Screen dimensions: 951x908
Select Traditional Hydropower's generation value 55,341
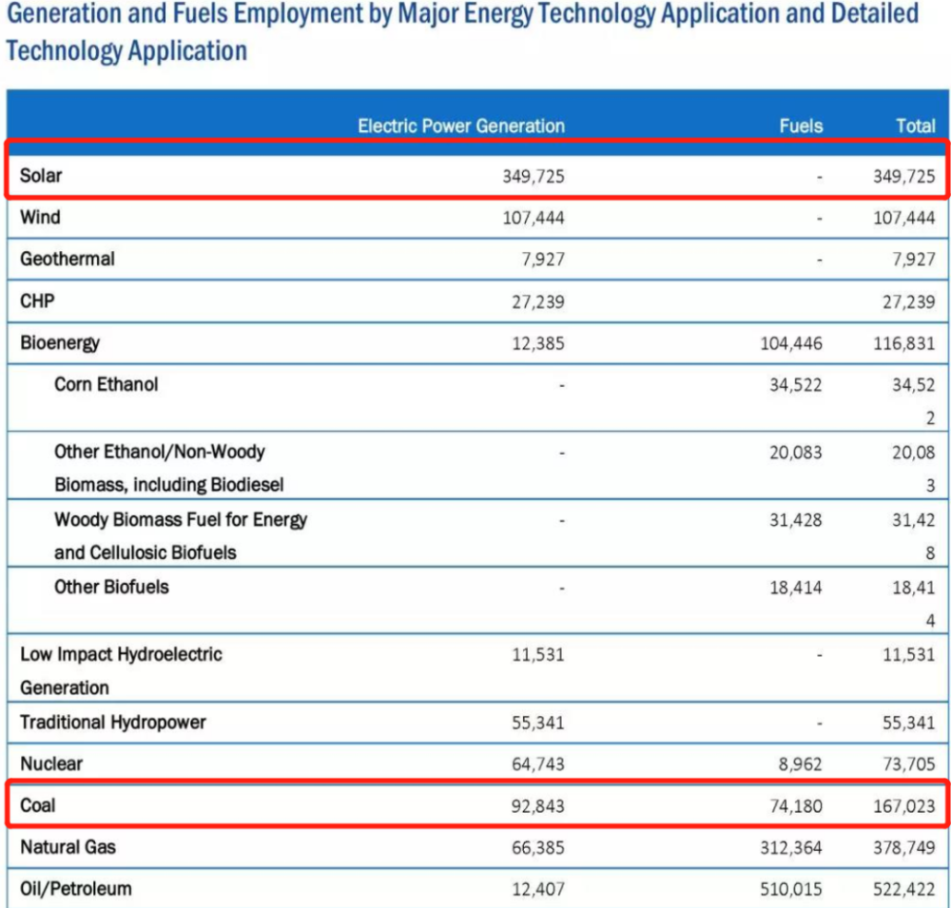pyautogui.click(x=538, y=723)
